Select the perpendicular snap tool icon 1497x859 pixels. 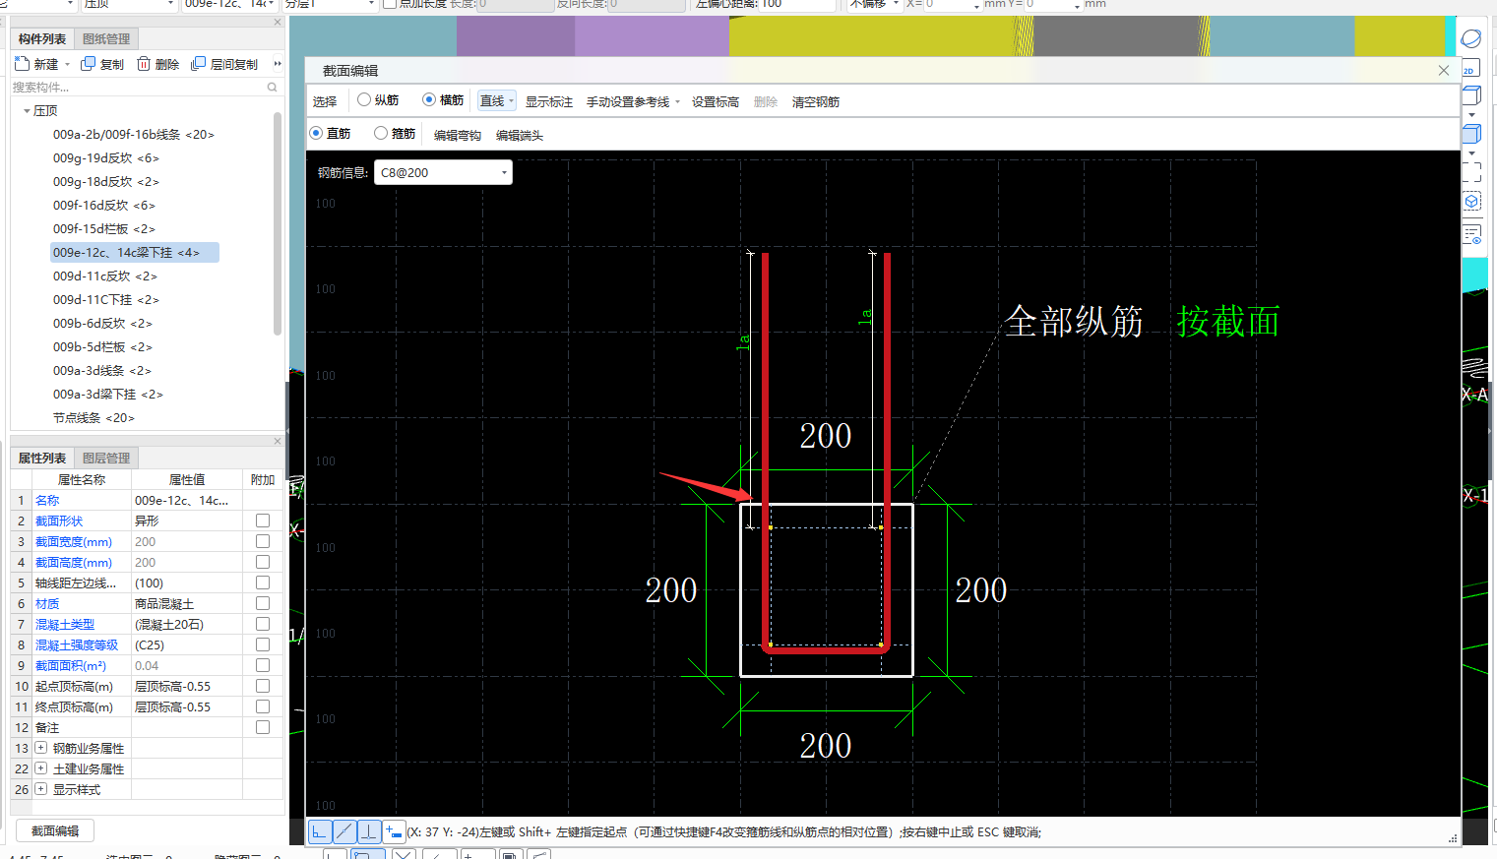[368, 831]
